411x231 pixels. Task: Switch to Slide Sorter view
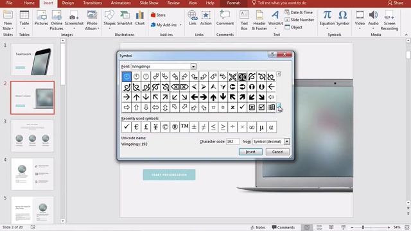coord(319,227)
